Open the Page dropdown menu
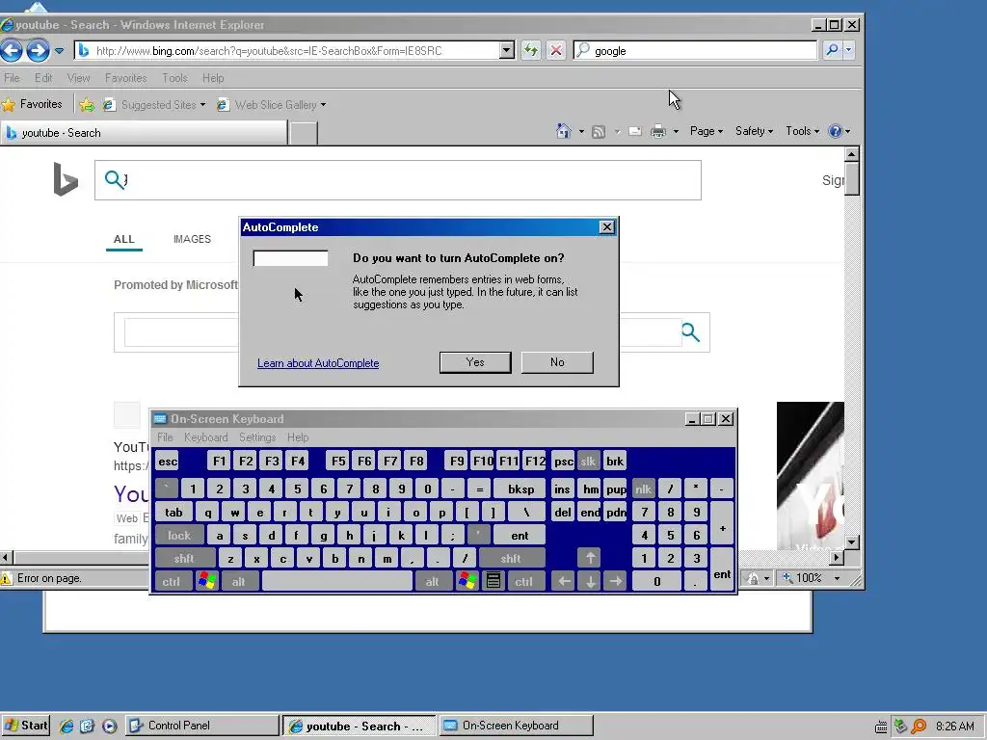 [707, 131]
